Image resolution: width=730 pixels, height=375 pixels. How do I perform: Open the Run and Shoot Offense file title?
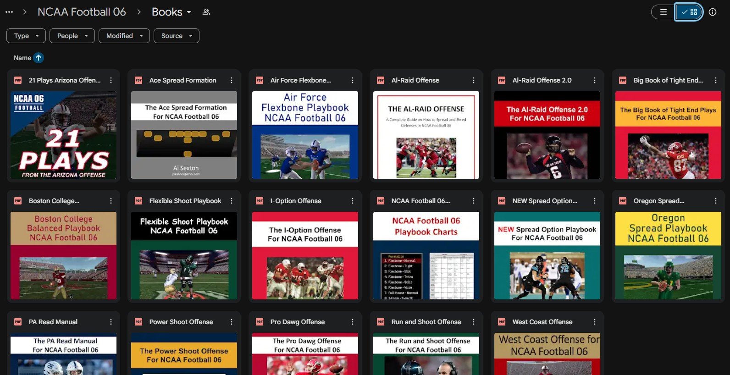tap(426, 322)
